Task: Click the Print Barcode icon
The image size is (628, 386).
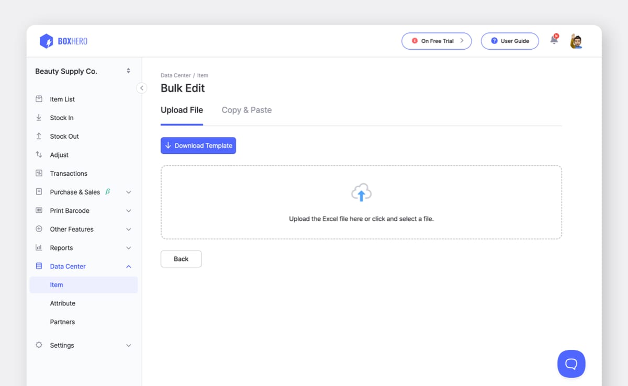Action: (x=39, y=210)
